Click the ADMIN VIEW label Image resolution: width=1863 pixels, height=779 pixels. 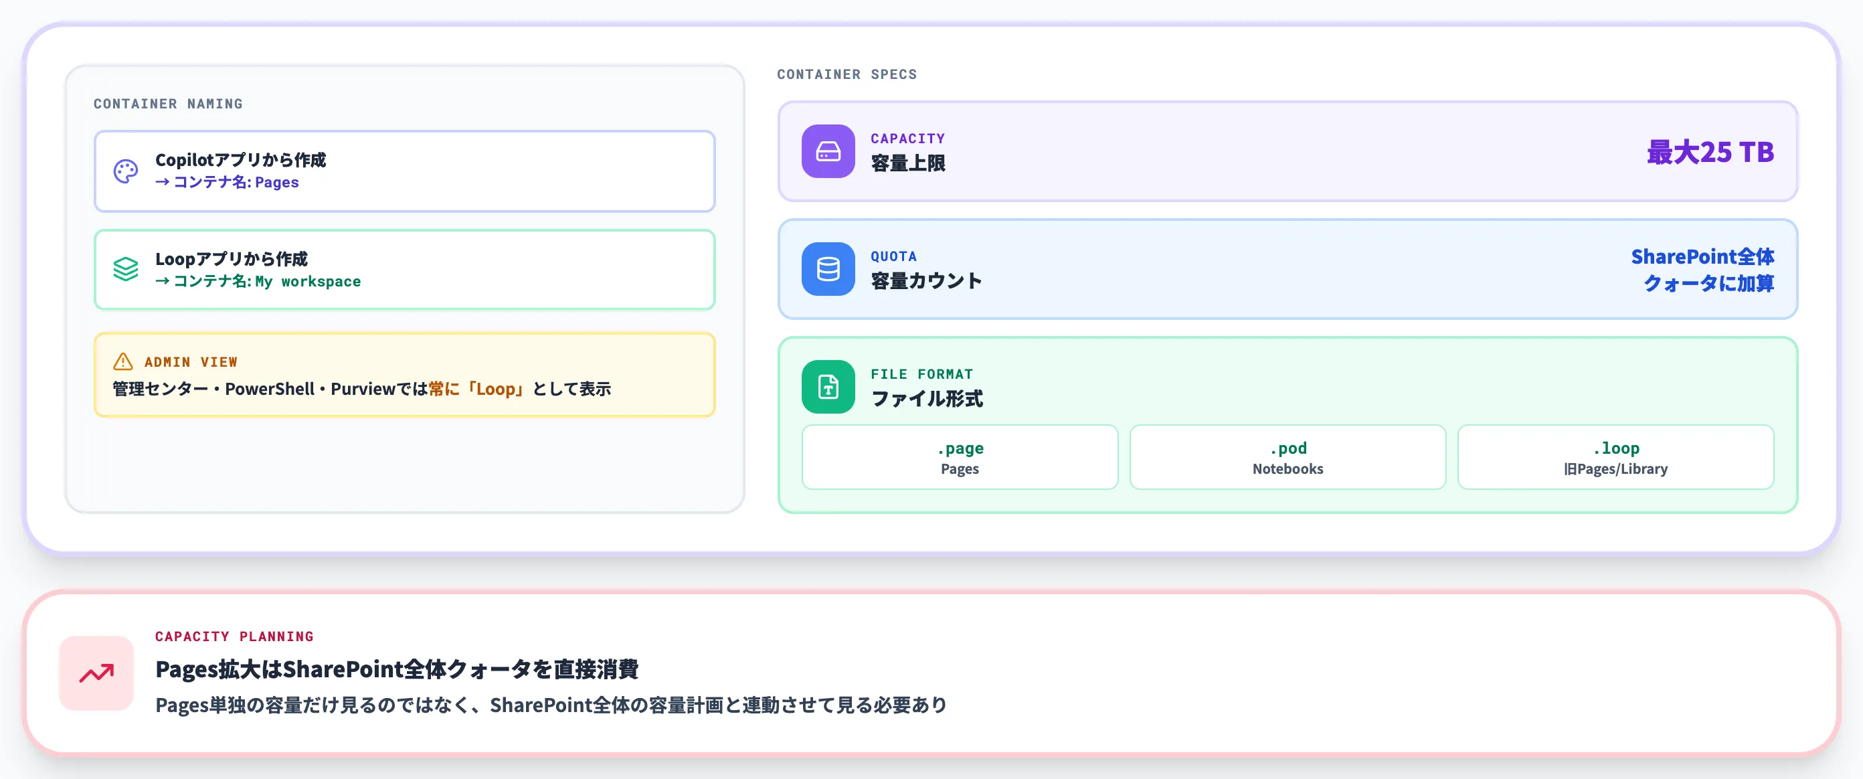point(191,361)
